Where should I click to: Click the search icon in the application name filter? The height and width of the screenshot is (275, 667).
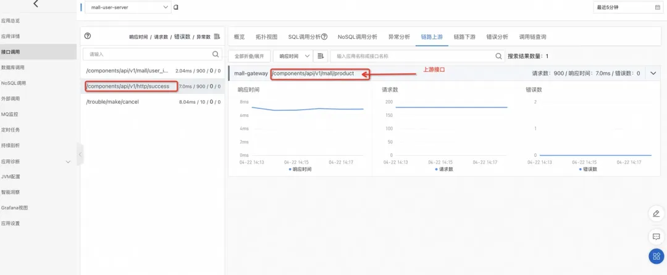pos(498,56)
